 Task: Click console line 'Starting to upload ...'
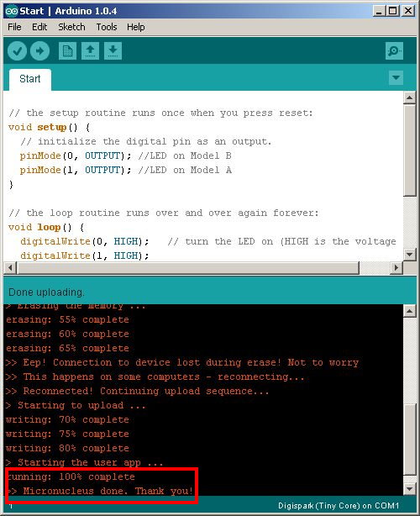(76, 405)
